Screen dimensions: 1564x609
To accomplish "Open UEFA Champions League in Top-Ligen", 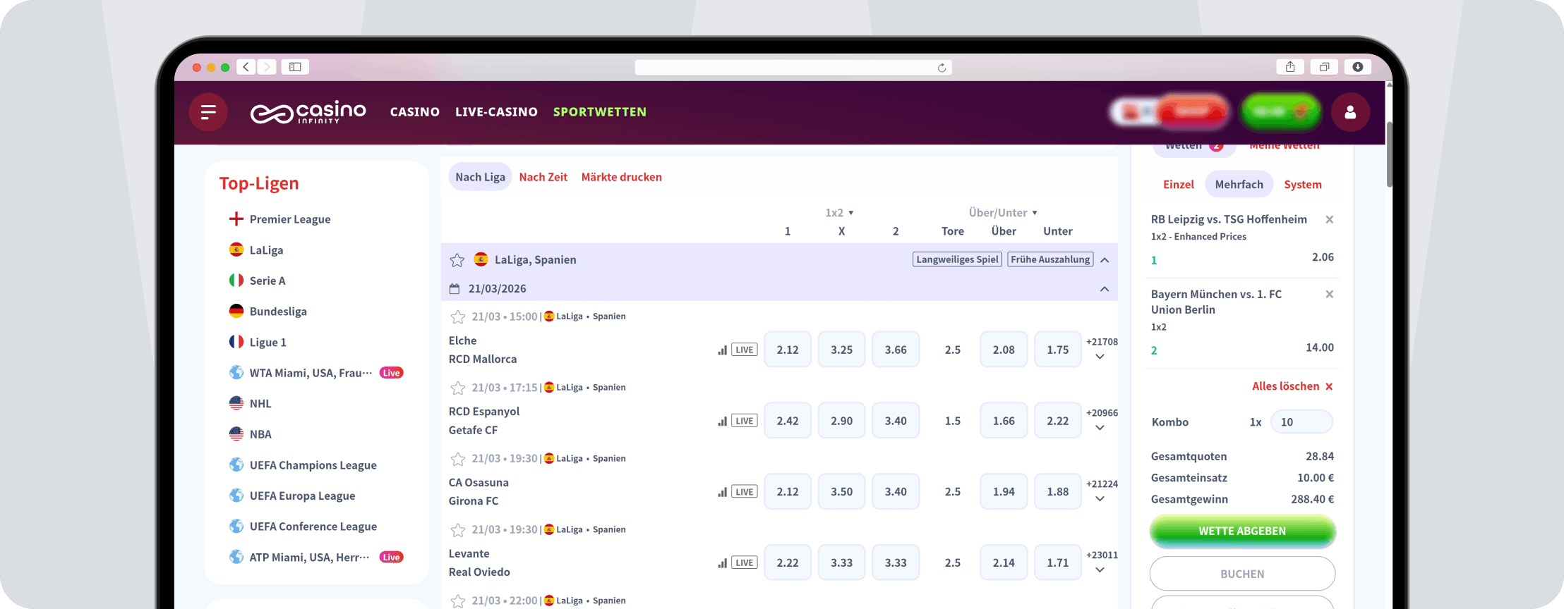I will pyautogui.click(x=313, y=465).
